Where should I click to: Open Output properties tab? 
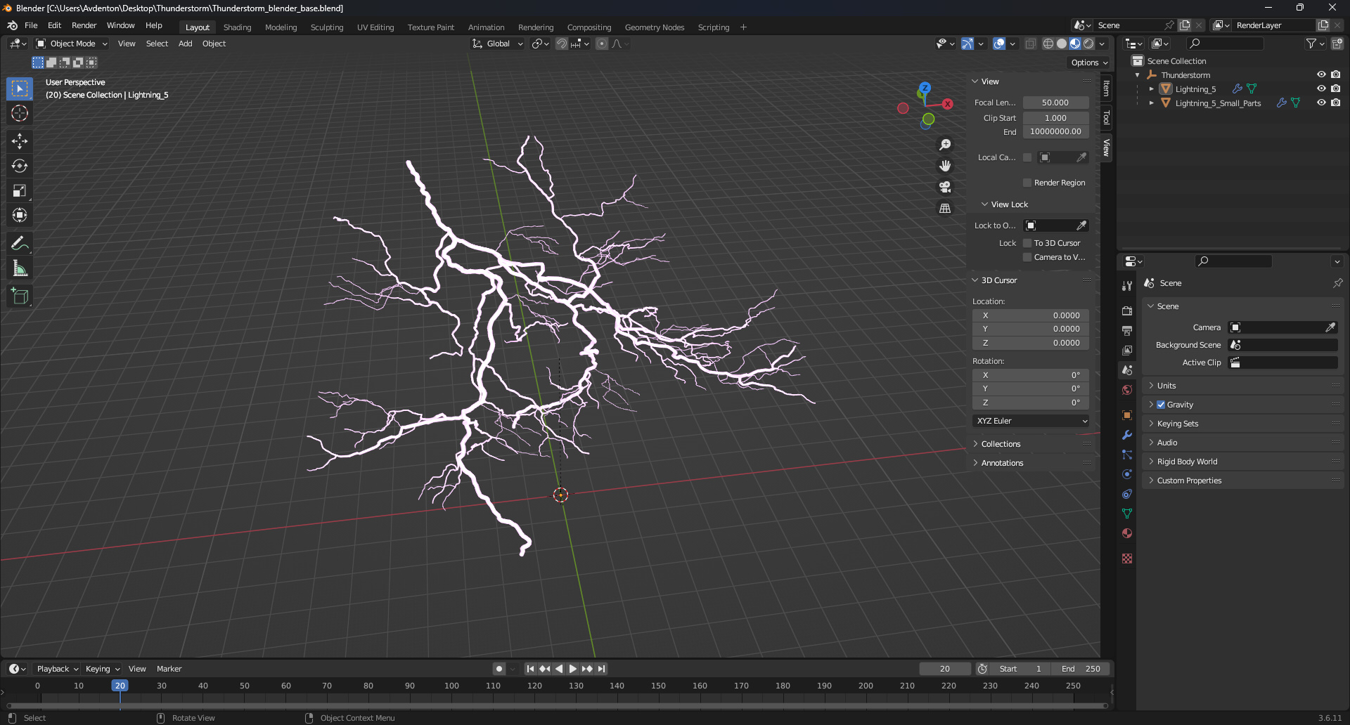click(x=1127, y=330)
